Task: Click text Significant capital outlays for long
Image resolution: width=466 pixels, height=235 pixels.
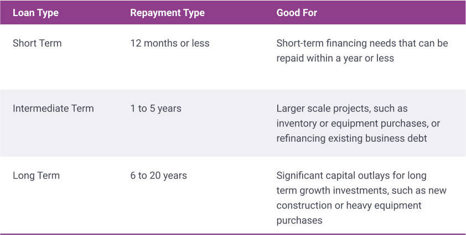Action: click(x=351, y=176)
